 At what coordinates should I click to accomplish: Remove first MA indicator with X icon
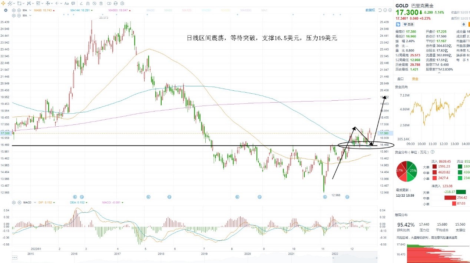pyautogui.click(x=19, y=10)
